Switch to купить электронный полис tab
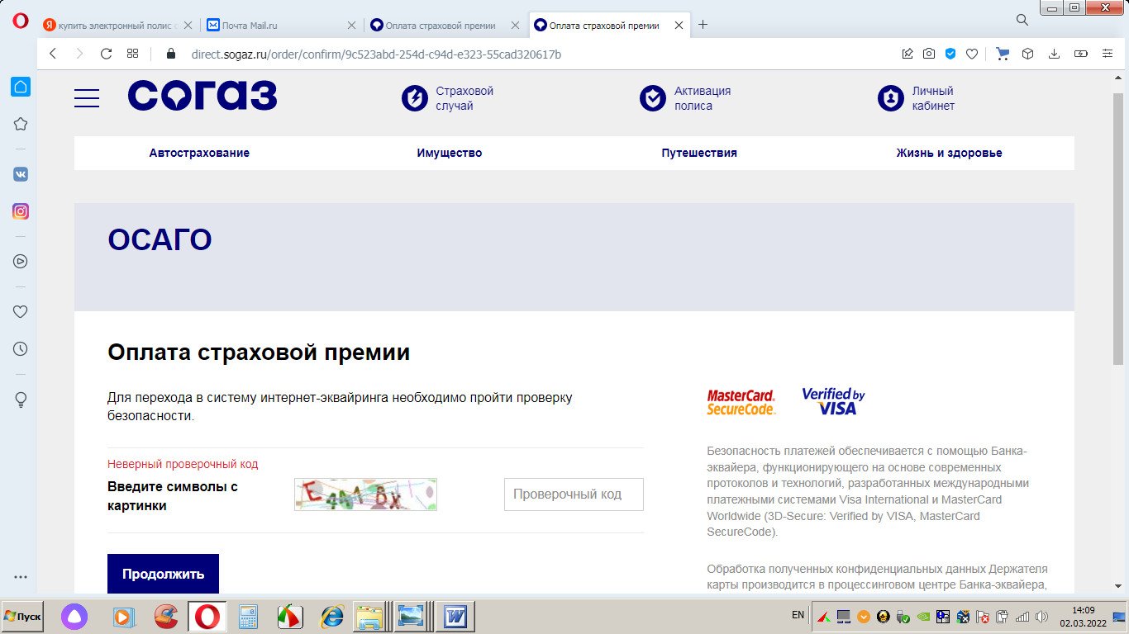This screenshot has width=1129, height=634. (x=117, y=25)
